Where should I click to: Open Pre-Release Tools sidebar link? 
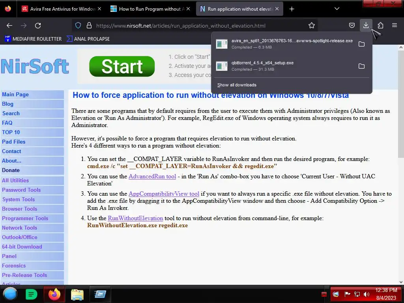coord(24,275)
